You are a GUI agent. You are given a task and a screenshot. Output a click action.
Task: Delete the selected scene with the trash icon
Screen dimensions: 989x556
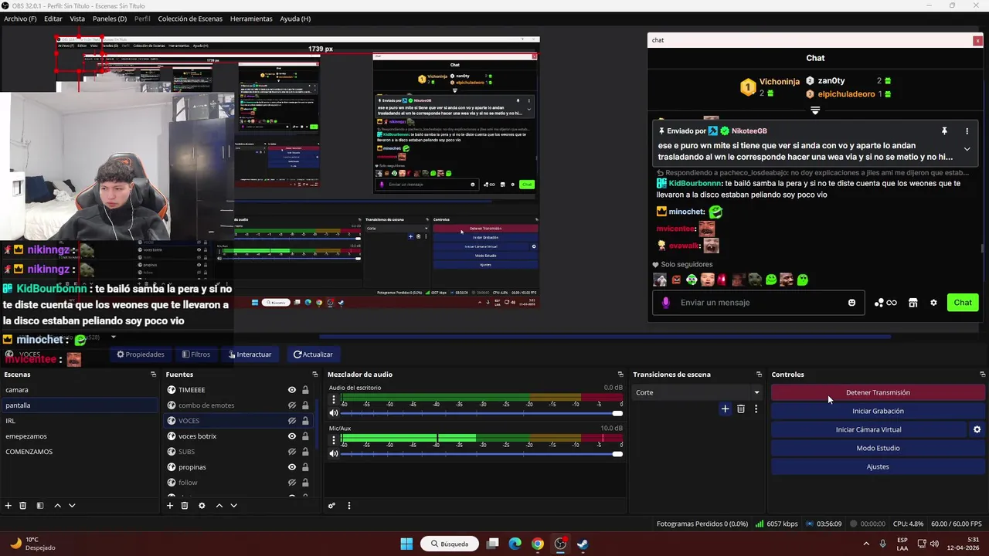click(x=23, y=506)
